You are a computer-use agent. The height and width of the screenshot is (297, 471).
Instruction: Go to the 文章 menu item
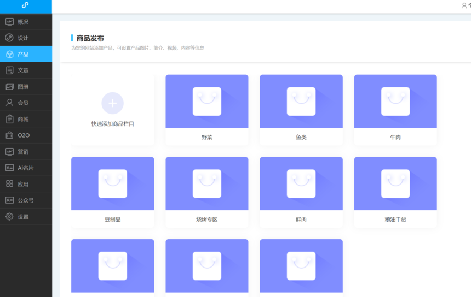click(x=26, y=70)
